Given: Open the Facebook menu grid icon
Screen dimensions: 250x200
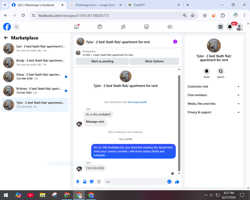Looking at the screenshot, I should tap(220, 26).
